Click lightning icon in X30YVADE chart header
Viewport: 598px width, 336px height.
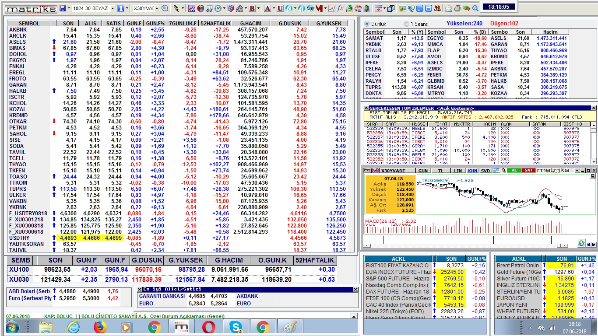[x=504, y=171]
